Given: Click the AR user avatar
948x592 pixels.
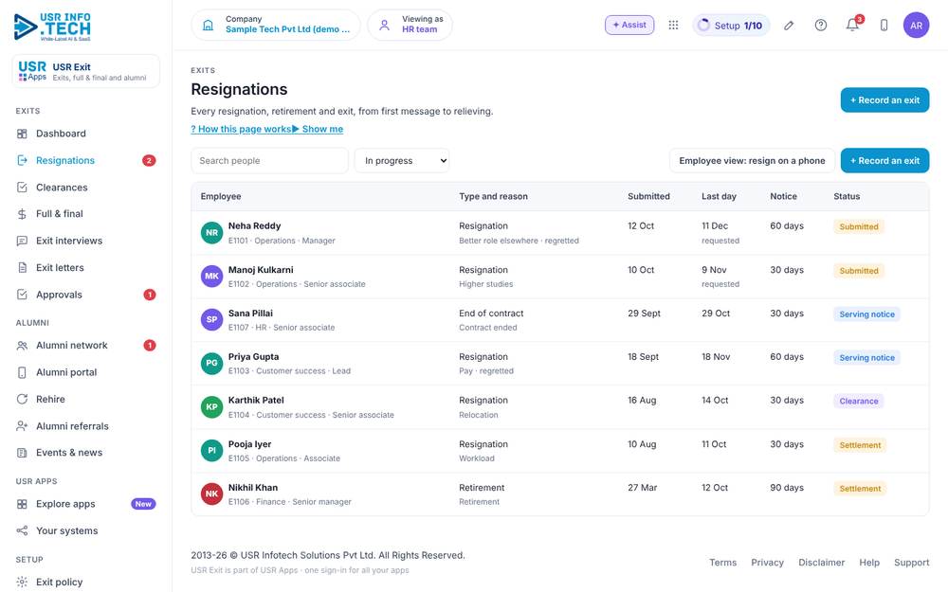Looking at the screenshot, I should [916, 26].
